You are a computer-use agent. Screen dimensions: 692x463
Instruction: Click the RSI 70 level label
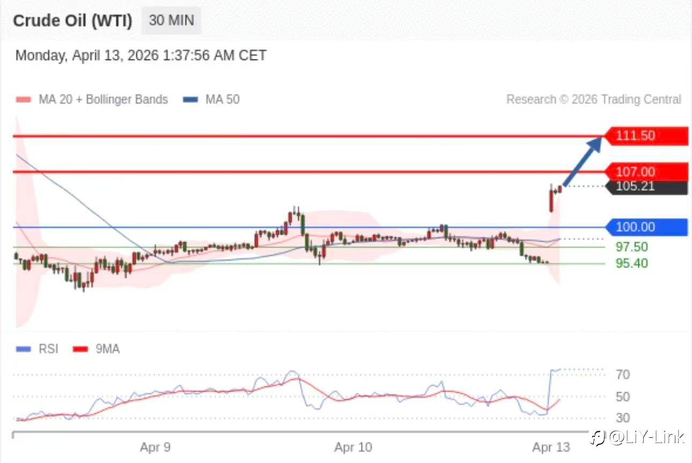(623, 375)
